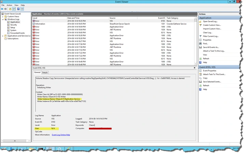Sort by the Event ID column header
The height and width of the screenshot is (155, 246).
[151, 18]
